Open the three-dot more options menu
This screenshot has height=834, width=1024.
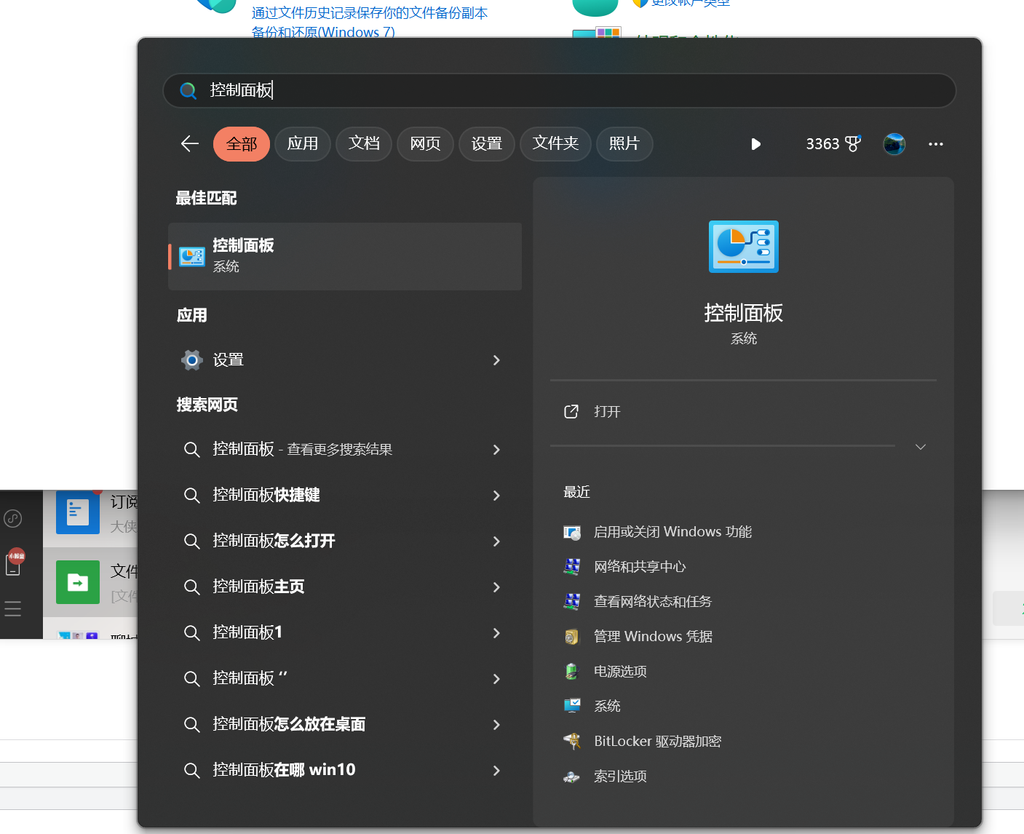(x=936, y=144)
